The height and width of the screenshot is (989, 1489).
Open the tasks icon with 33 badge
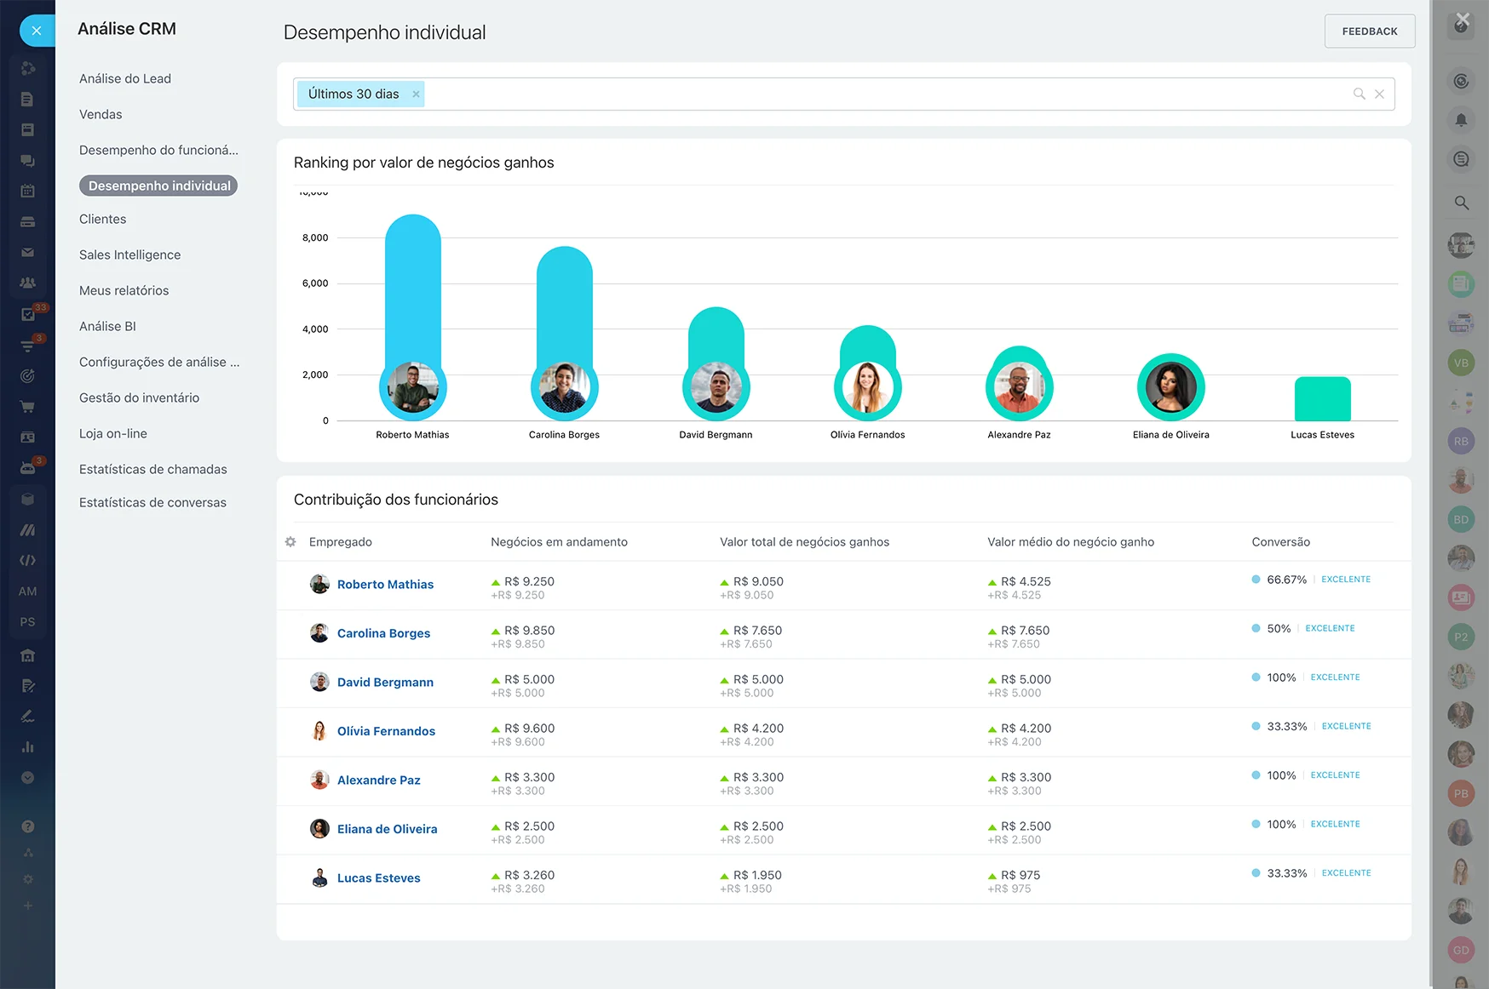click(x=27, y=314)
